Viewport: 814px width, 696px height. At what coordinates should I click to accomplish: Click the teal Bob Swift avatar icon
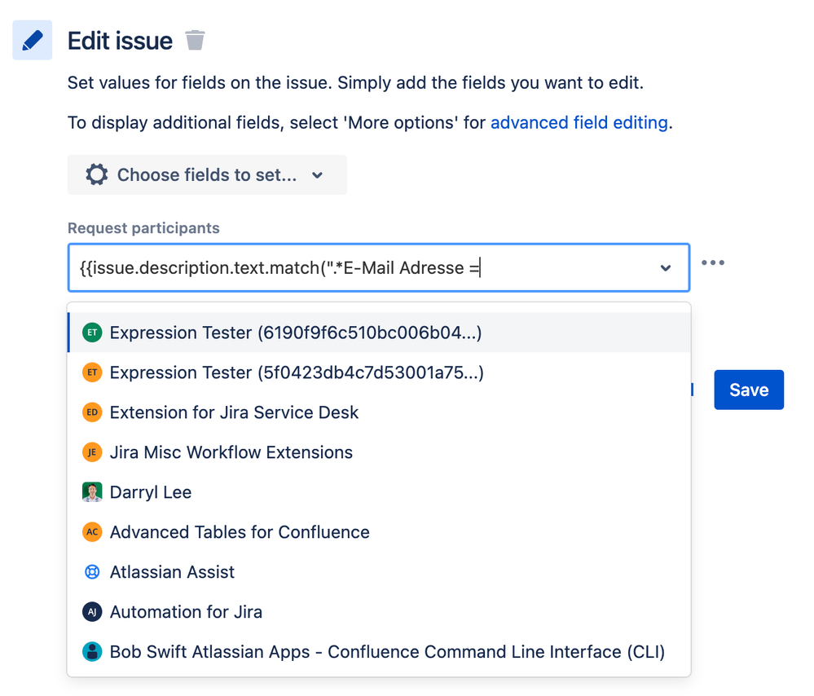(92, 652)
